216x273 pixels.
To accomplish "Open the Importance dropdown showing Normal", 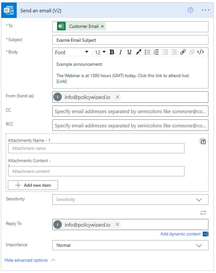I will (131, 246).
